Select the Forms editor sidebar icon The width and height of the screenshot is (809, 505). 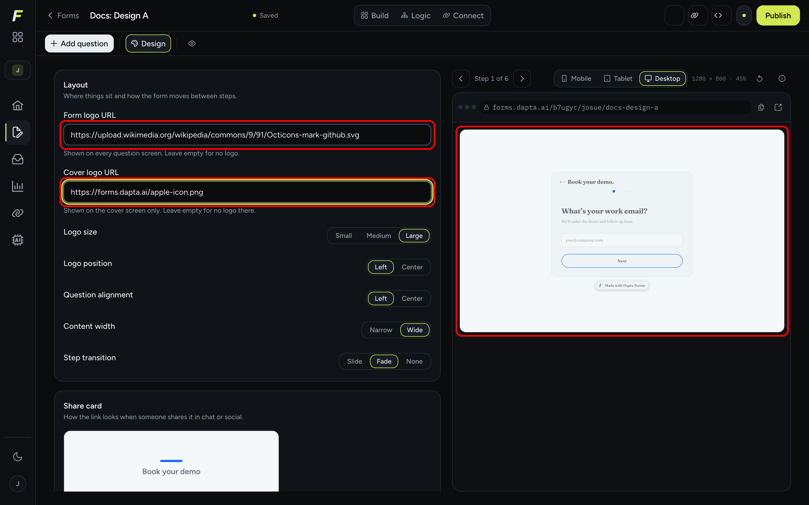(x=18, y=132)
